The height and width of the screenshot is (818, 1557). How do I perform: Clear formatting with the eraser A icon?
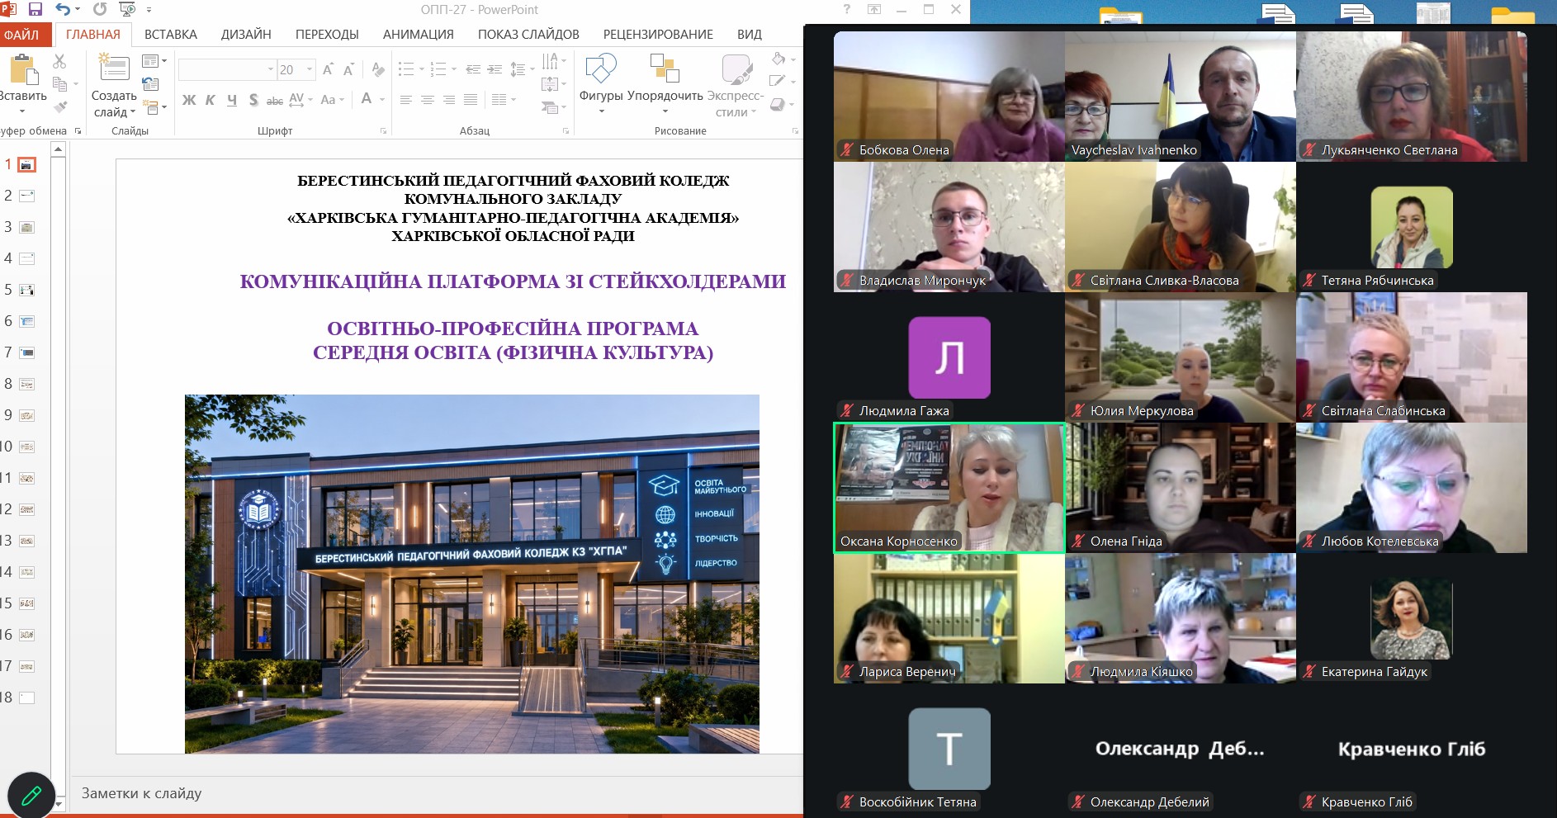(378, 69)
